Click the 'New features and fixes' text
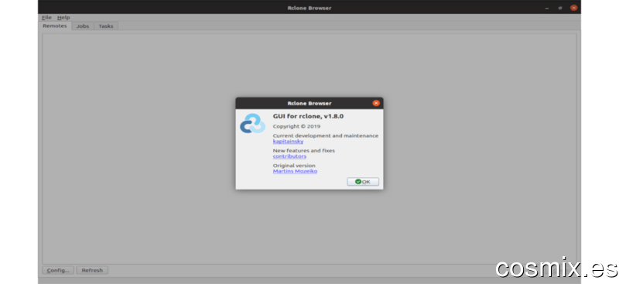The height and width of the screenshot is (284, 619). click(x=303, y=150)
